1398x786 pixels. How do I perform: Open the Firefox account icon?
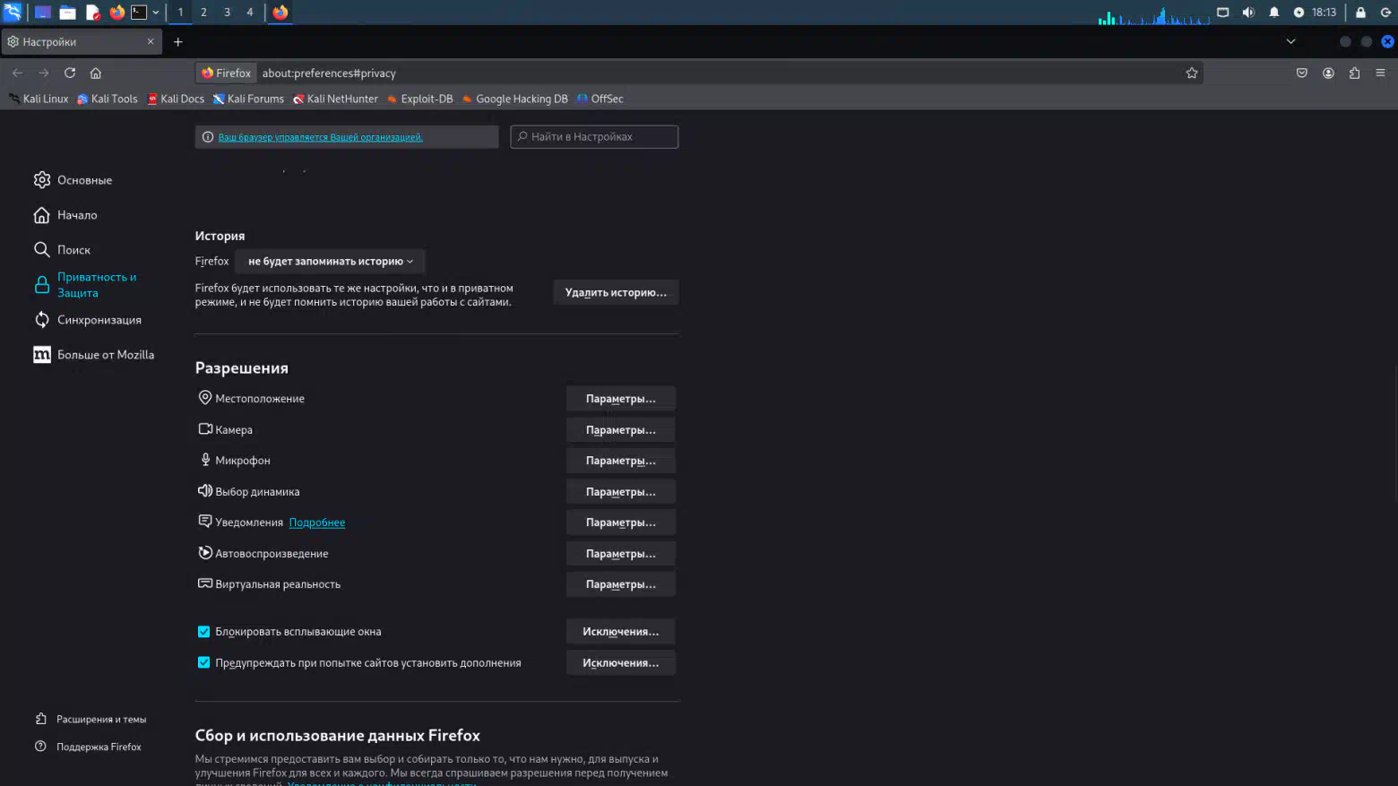1328,73
